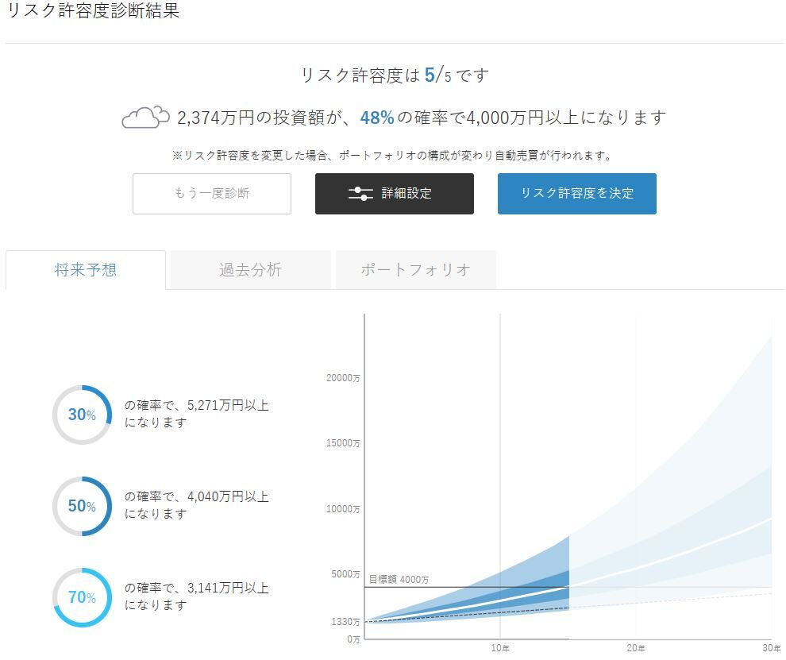Click the もう一度診断 button

click(211, 194)
